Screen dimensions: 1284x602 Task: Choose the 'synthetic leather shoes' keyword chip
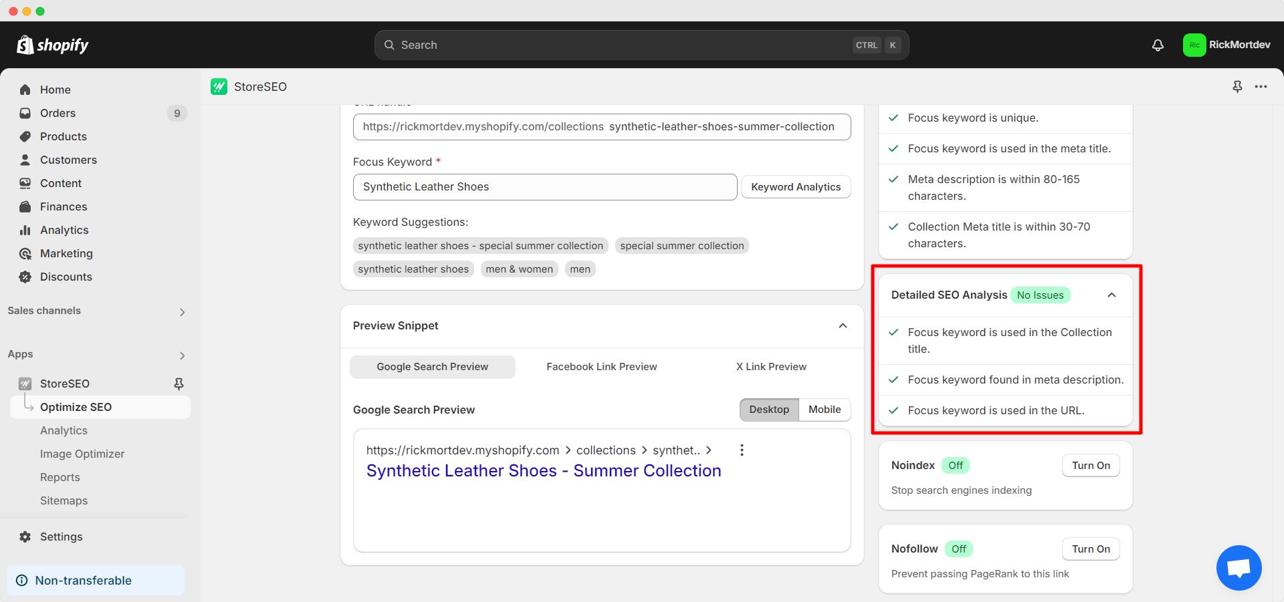tap(413, 269)
